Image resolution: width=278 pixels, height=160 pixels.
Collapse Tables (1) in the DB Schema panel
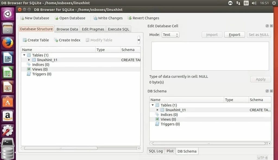pyautogui.click(x=153, y=105)
